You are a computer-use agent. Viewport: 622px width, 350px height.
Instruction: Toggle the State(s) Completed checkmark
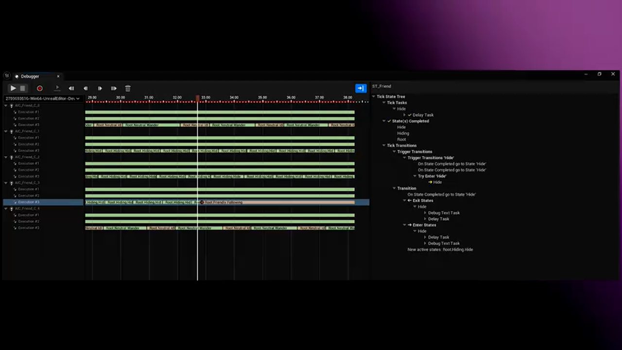[x=388, y=121]
